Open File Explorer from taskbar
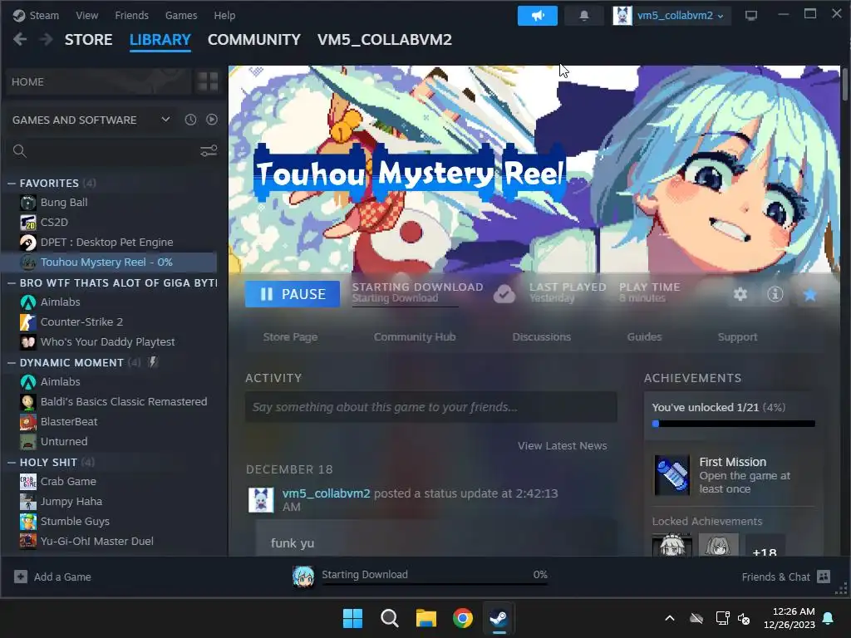Screen dimensions: 851x638 426,618
